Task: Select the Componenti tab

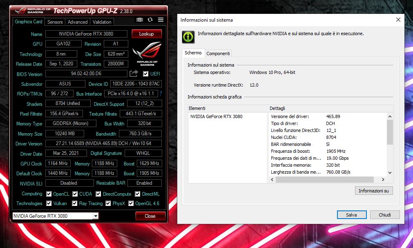Action: pyautogui.click(x=218, y=54)
